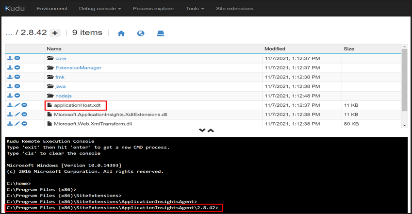Click the ellipsis parent path link
The width and height of the screenshot is (412, 214).
pyautogui.click(x=9, y=33)
